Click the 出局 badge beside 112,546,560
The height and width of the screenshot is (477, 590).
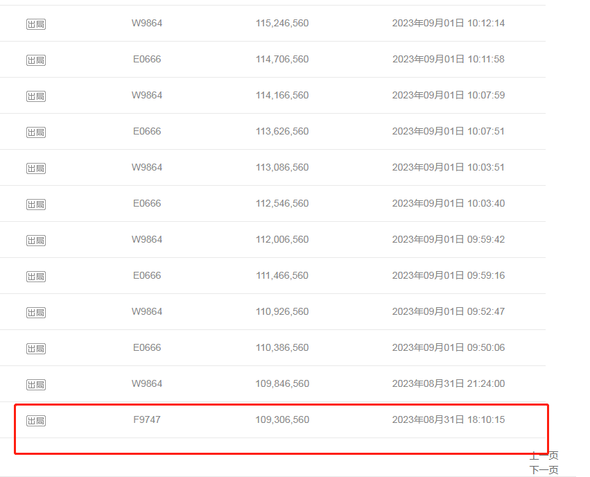click(36, 205)
